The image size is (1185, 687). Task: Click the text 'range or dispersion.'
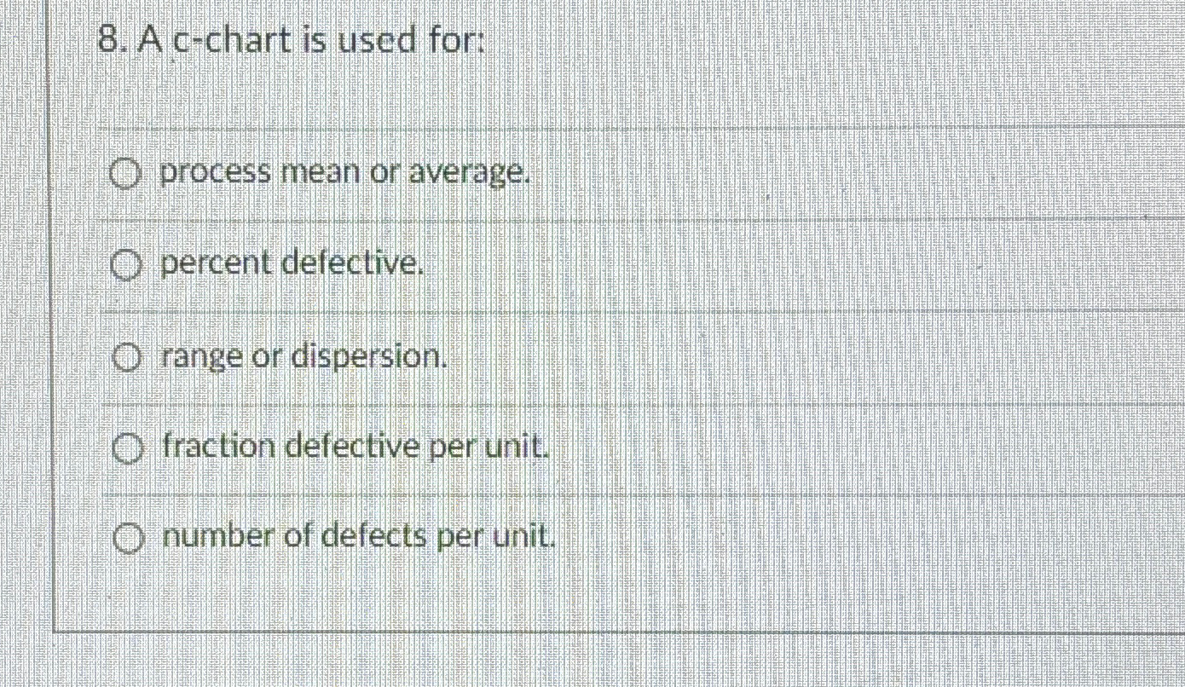pyautogui.click(x=304, y=356)
